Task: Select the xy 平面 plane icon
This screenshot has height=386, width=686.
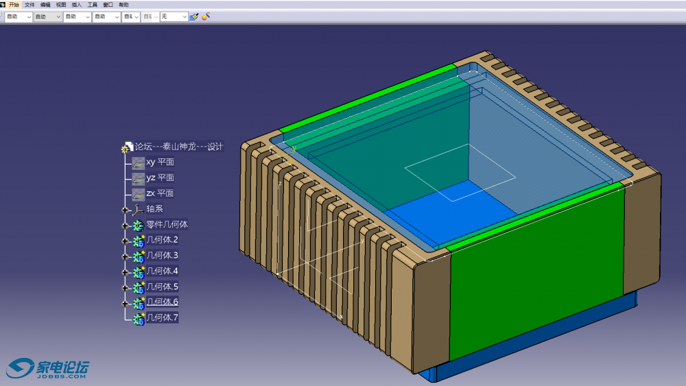Action: coord(139,162)
